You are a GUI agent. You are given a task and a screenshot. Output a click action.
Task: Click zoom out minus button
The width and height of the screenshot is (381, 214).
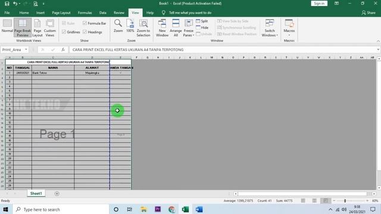(x=334, y=201)
